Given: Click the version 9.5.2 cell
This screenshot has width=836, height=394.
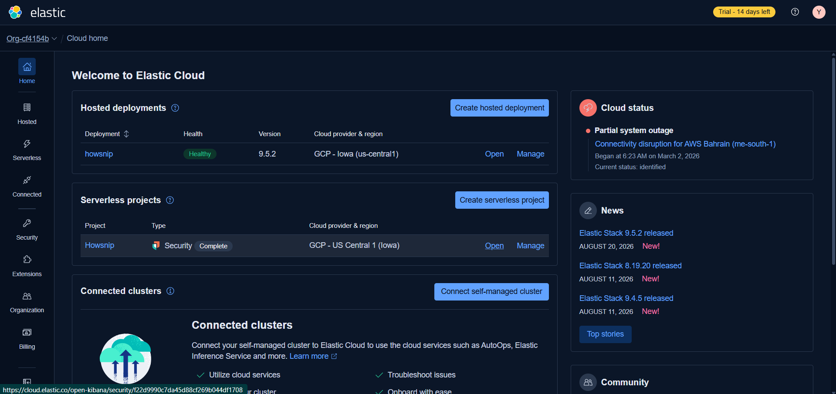Looking at the screenshot, I should click(267, 154).
